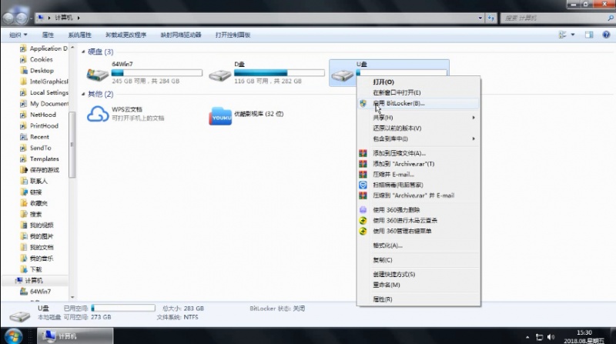Expand the 包含到库中 submenu arrow
This screenshot has width=616, height=344.
click(x=474, y=139)
